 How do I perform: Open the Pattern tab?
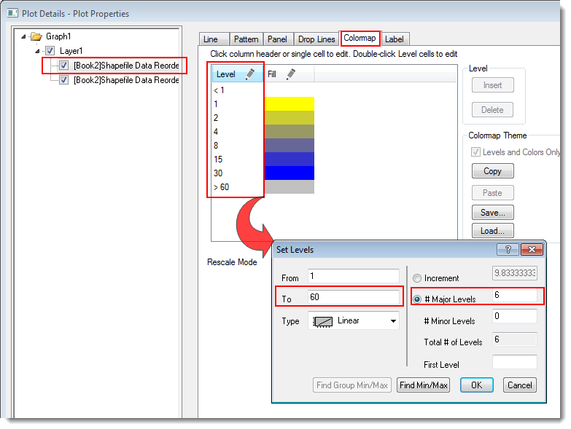coord(246,39)
